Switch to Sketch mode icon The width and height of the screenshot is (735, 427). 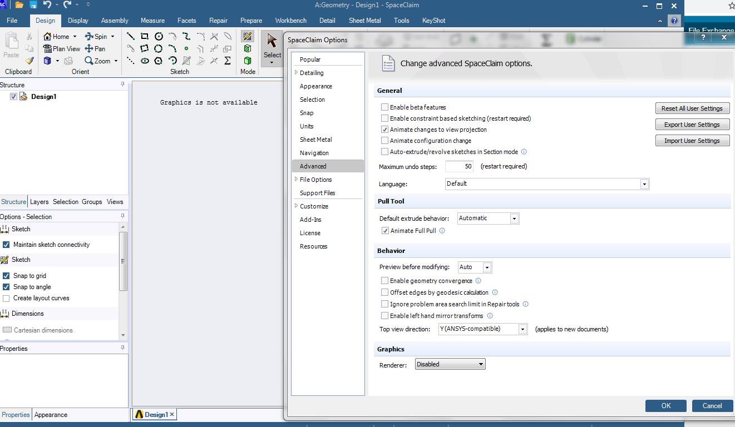[247, 36]
